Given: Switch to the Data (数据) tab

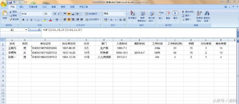Looking at the screenshot, I should point(54,7).
